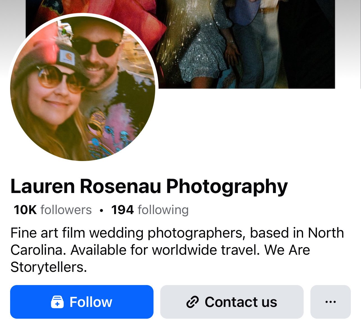The image size is (361, 326).
Task: Click the dot separator between followers and following
Action: click(x=101, y=210)
